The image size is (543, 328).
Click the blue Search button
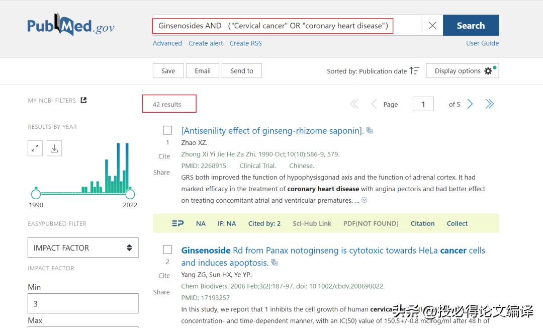[x=471, y=25]
